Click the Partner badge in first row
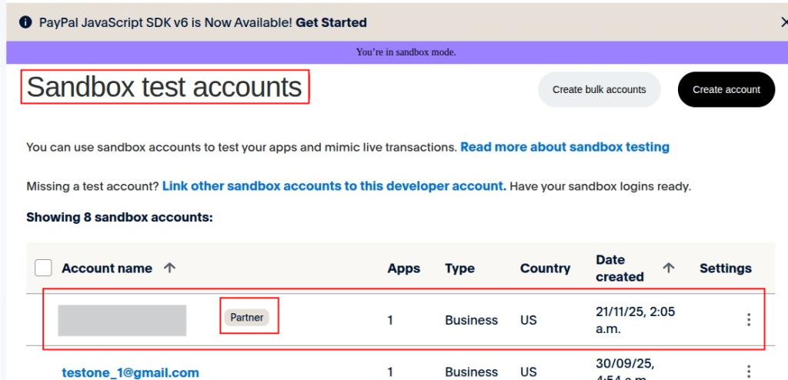 click(247, 318)
